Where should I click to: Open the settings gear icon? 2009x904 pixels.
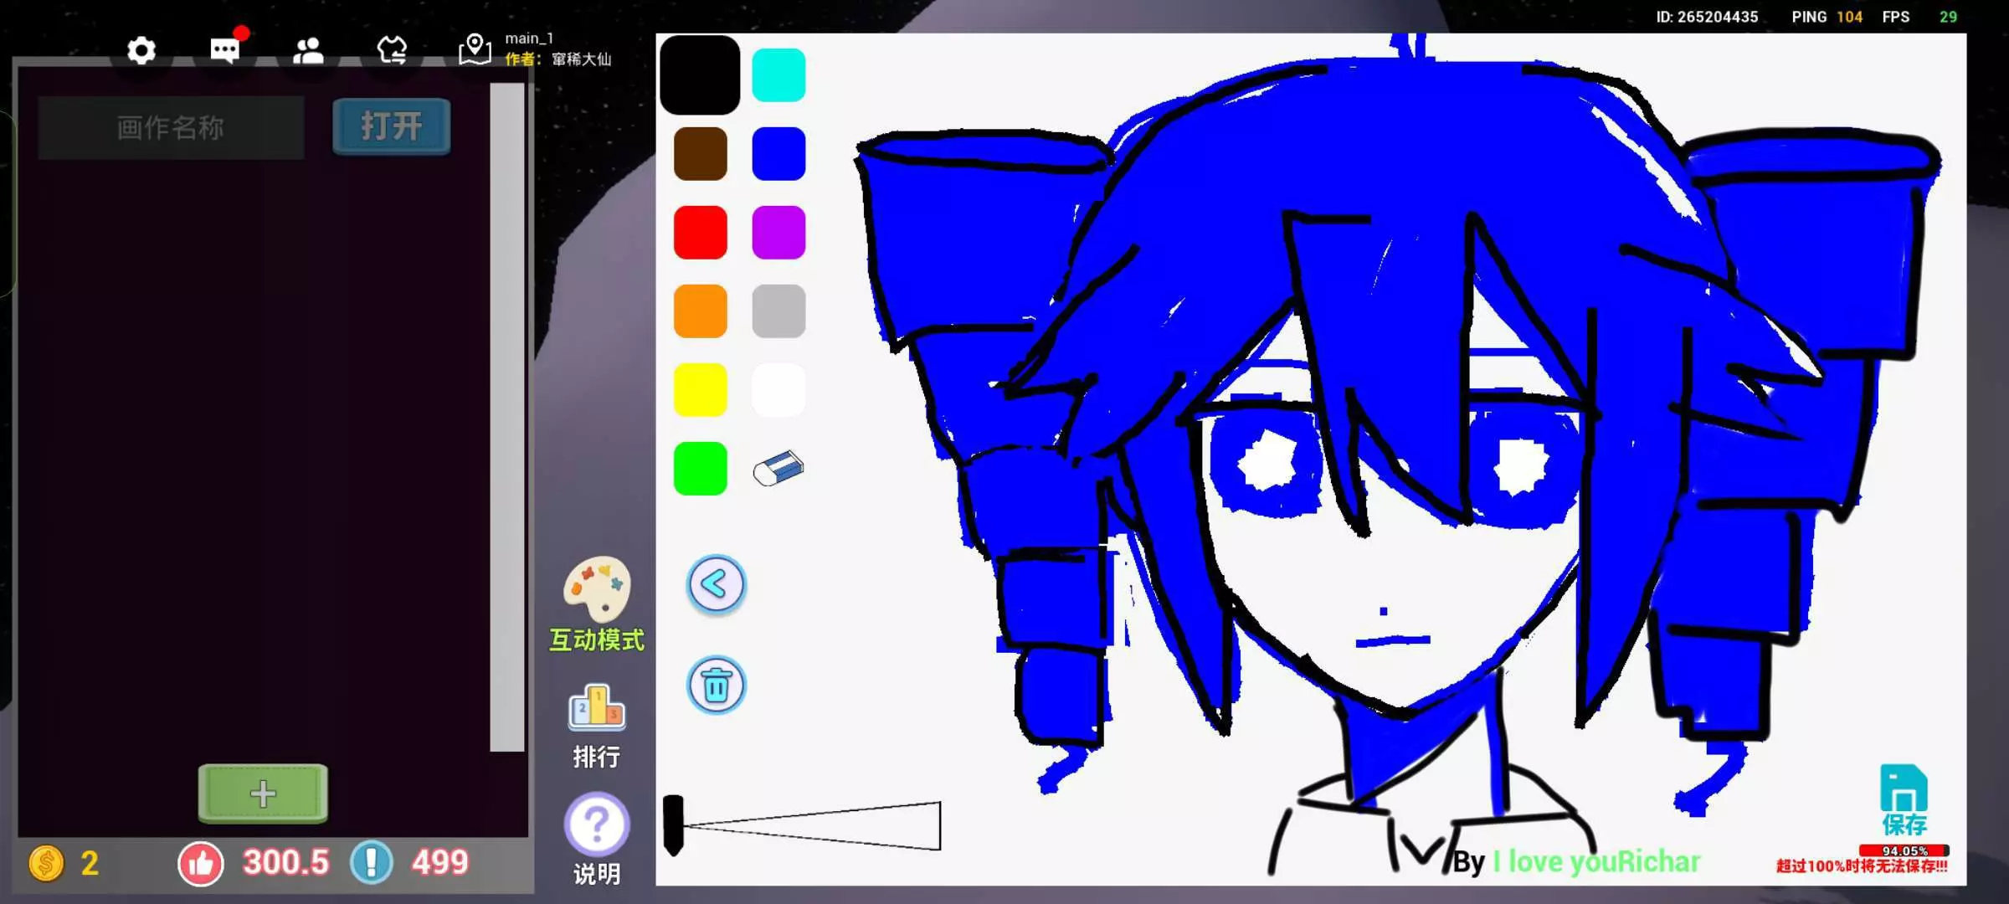click(141, 51)
